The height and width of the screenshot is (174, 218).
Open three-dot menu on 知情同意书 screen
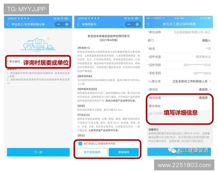pos(129,24)
